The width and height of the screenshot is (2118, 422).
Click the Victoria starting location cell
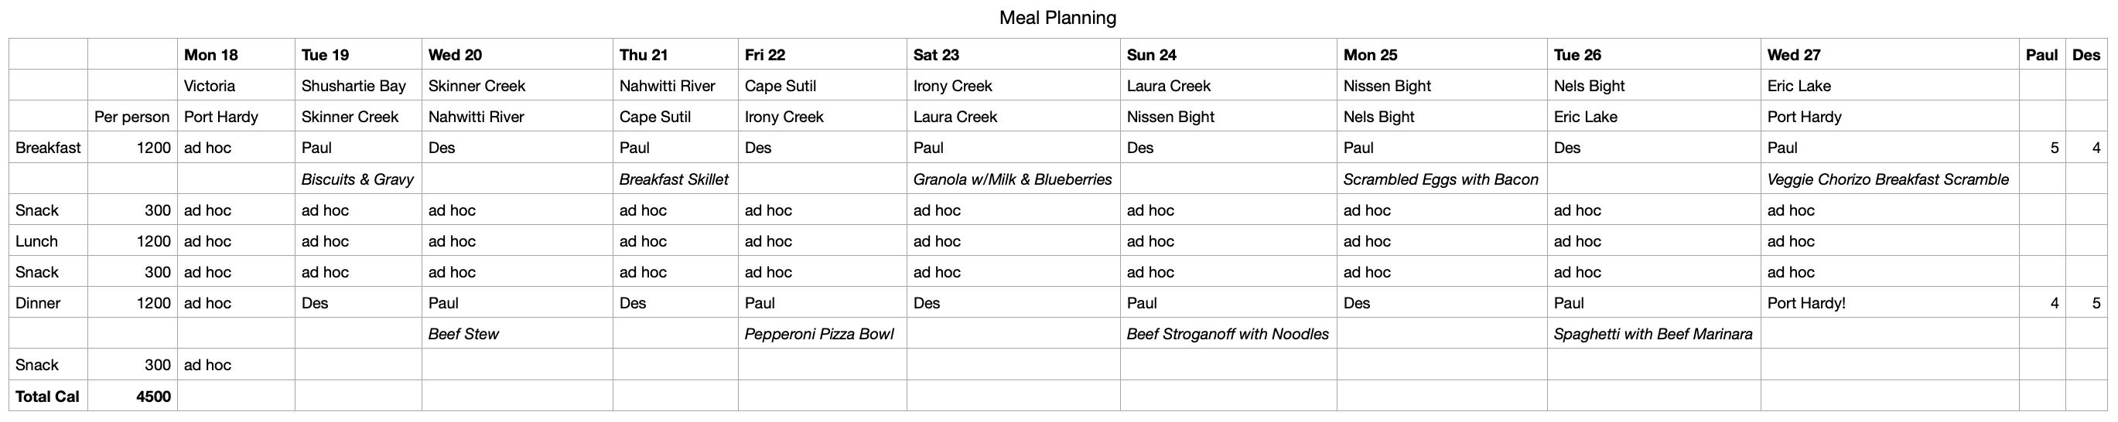coord(210,87)
